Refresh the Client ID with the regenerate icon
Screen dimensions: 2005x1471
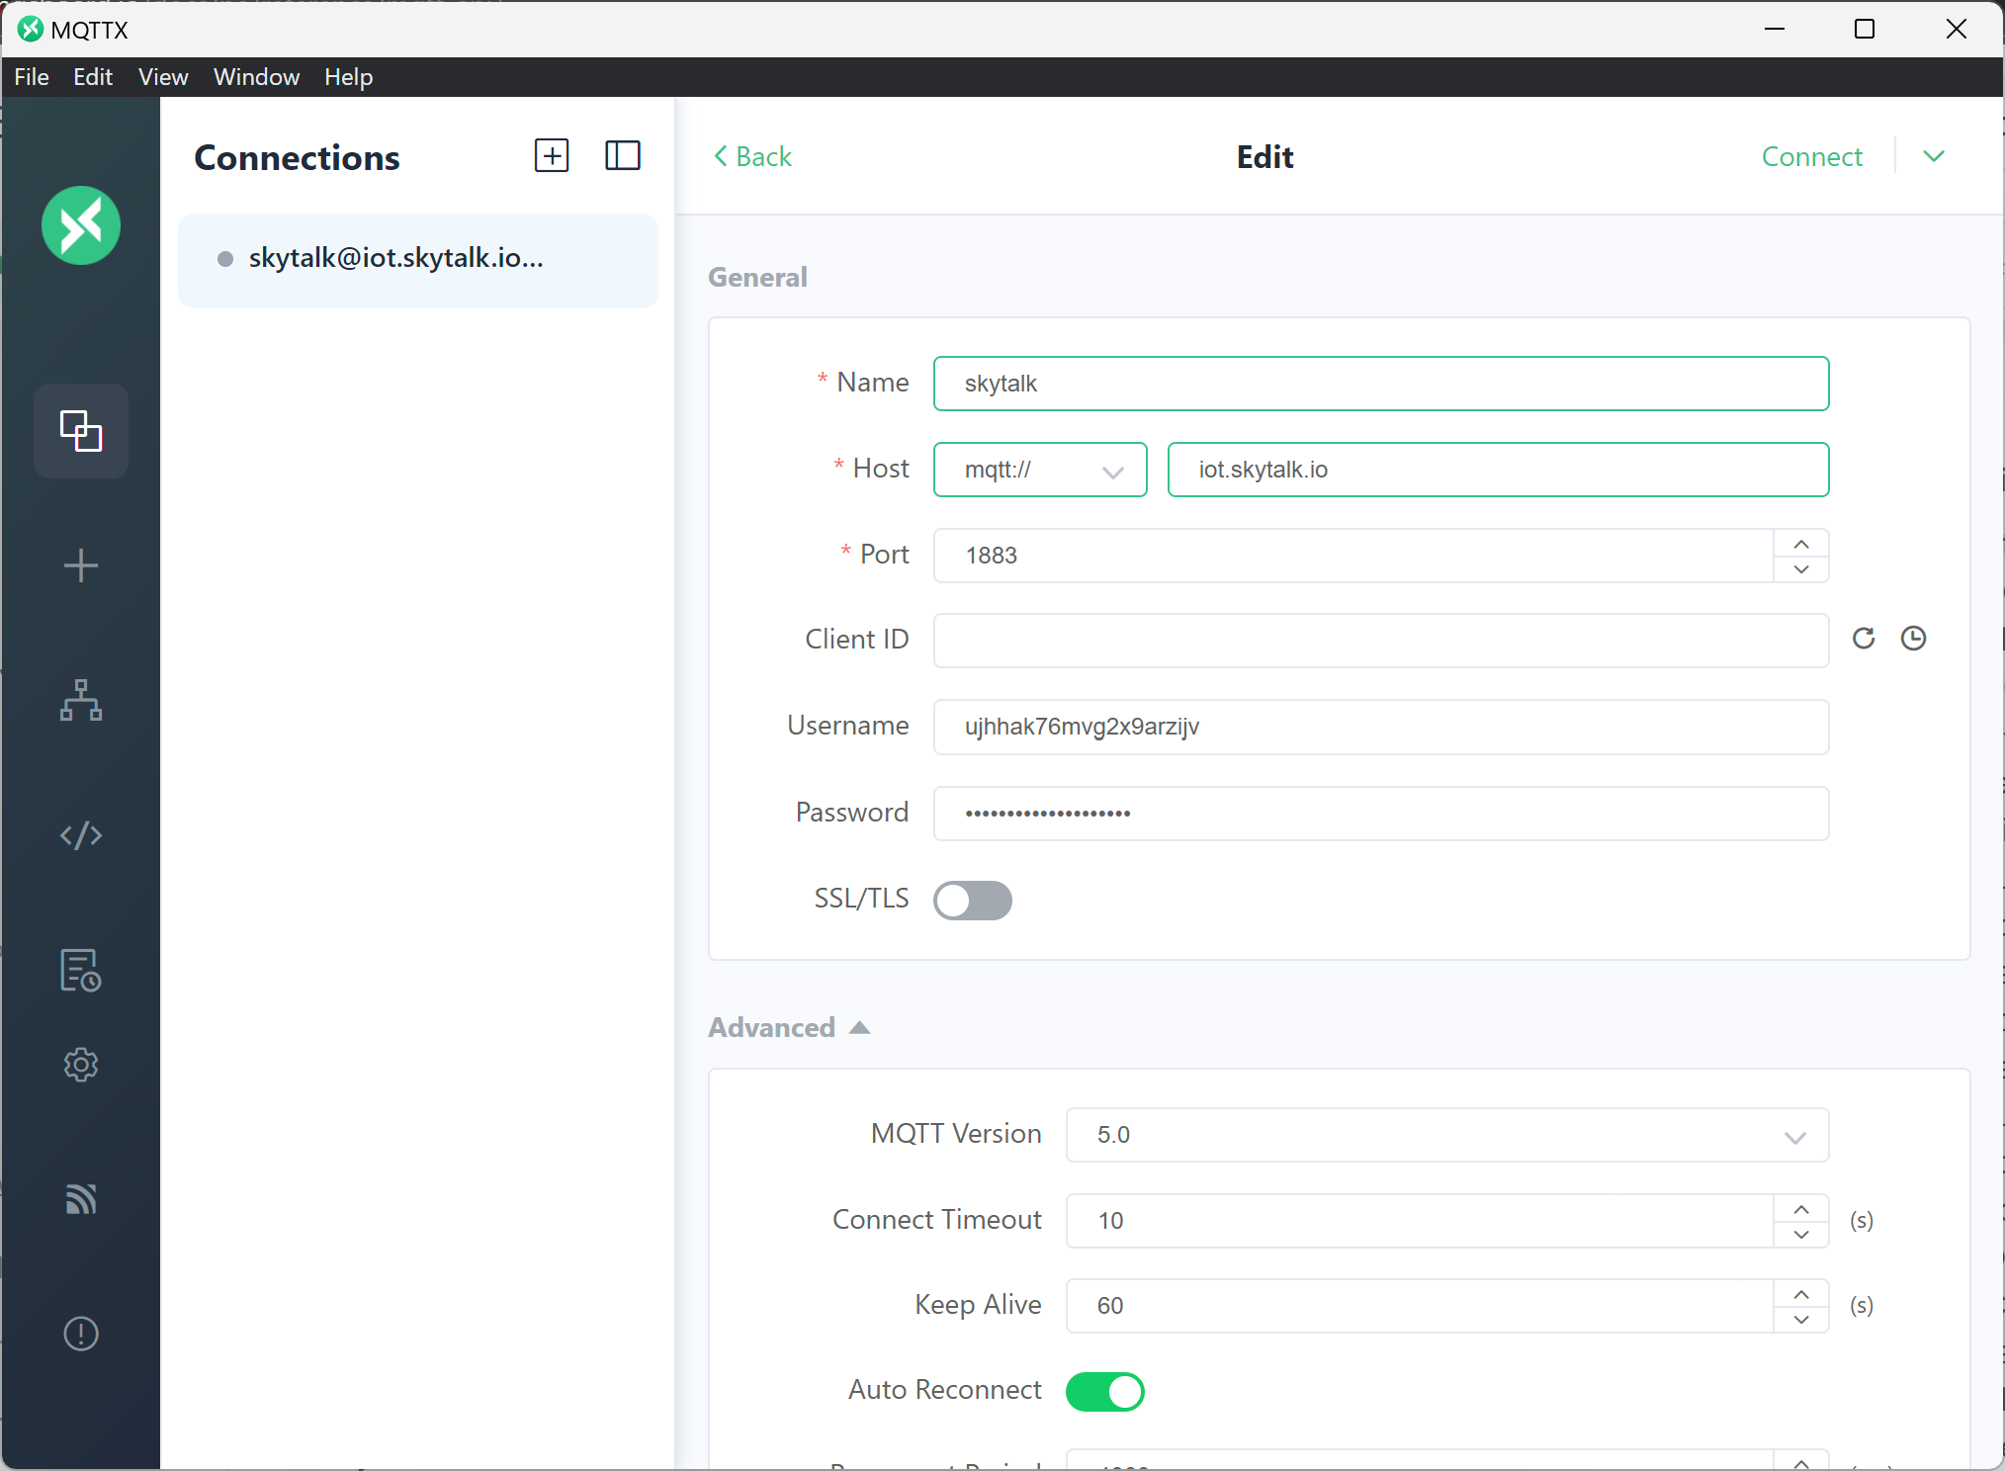click(1864, 639)
